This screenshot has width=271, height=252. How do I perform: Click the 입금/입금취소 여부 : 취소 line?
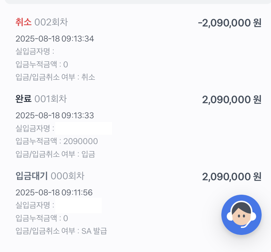(x=55, y=77)
